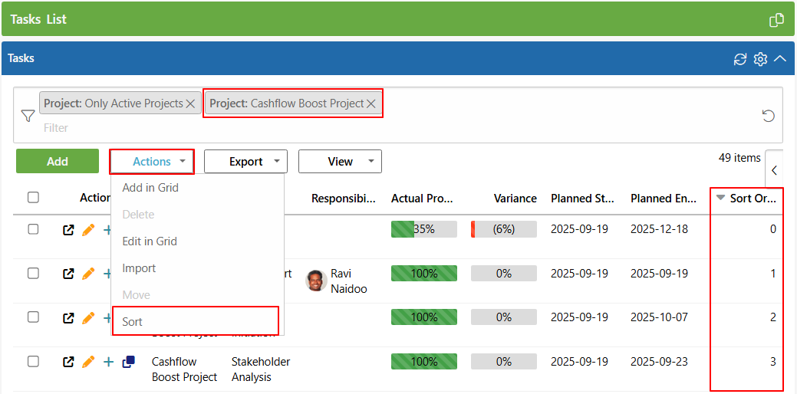Edit the Stakeholder Analysis task with pencil icon
The image size is (797, 394).
(88, 362)
